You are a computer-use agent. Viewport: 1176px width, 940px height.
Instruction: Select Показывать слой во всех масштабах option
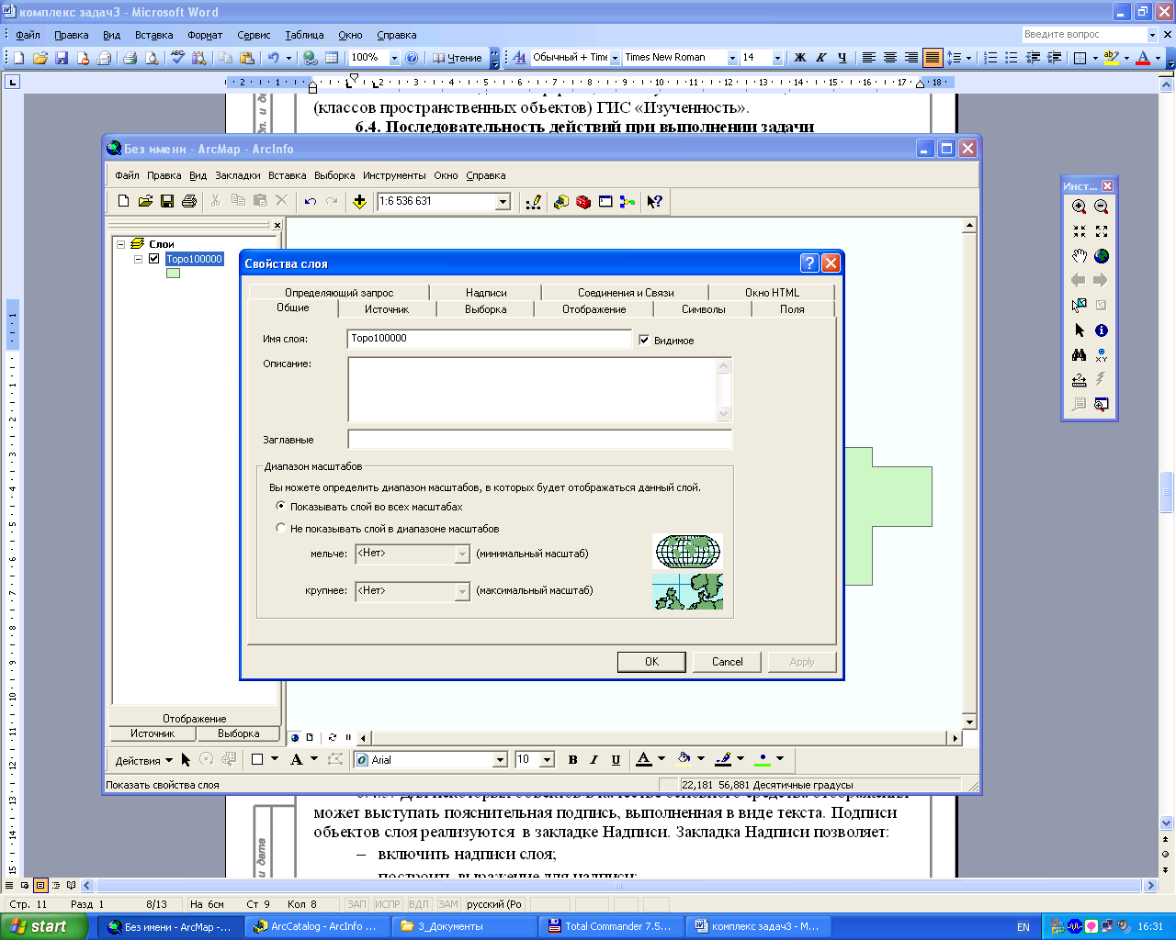click(x=281, y=506)
